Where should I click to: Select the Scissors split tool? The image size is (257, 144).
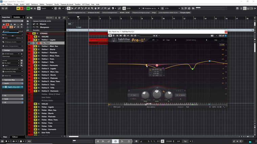pyautogui.click(x=82, y=8)
